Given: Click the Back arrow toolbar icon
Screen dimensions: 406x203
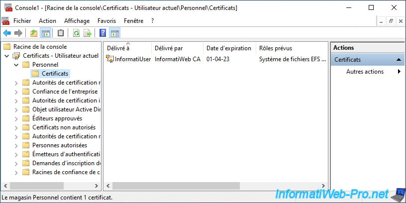Looking at the screenshot, I should tap(7, 33).
